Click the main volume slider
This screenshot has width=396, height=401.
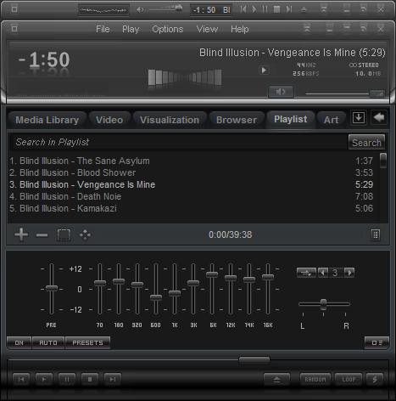344,93
